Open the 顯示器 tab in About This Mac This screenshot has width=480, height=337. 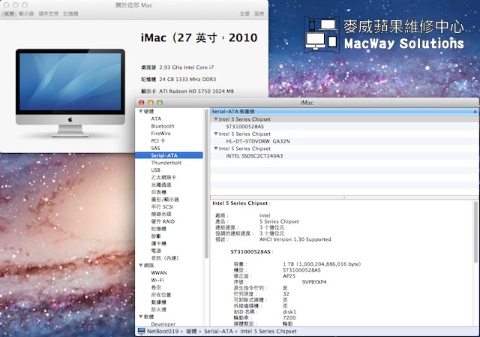point(26,14)
